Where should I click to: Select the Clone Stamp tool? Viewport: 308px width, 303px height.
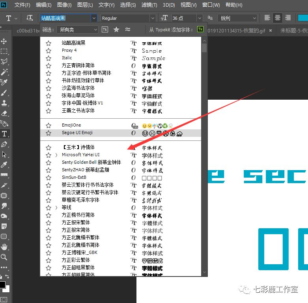[4, 103]
